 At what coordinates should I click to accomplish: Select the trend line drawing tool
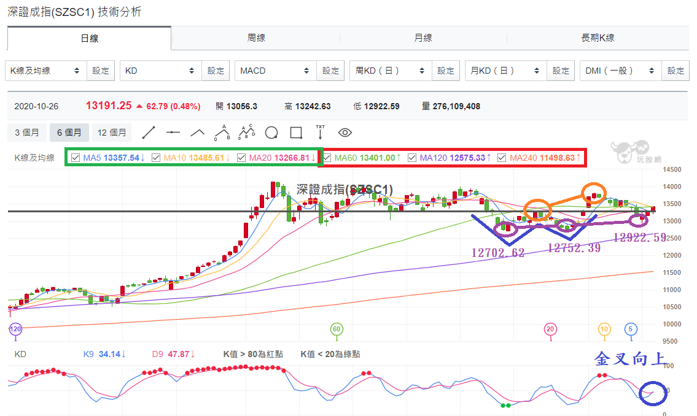pyautogui.click(x=149, y=133)
